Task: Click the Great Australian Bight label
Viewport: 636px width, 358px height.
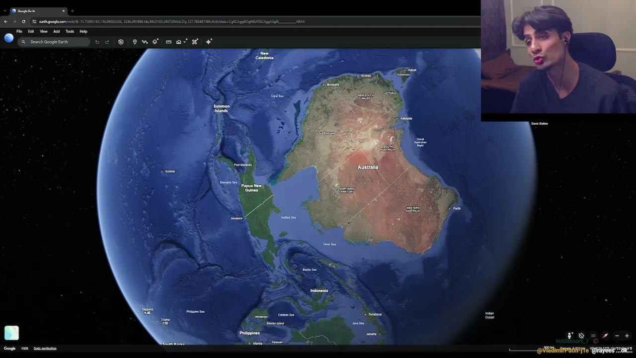Action: (x=420, y=142)
